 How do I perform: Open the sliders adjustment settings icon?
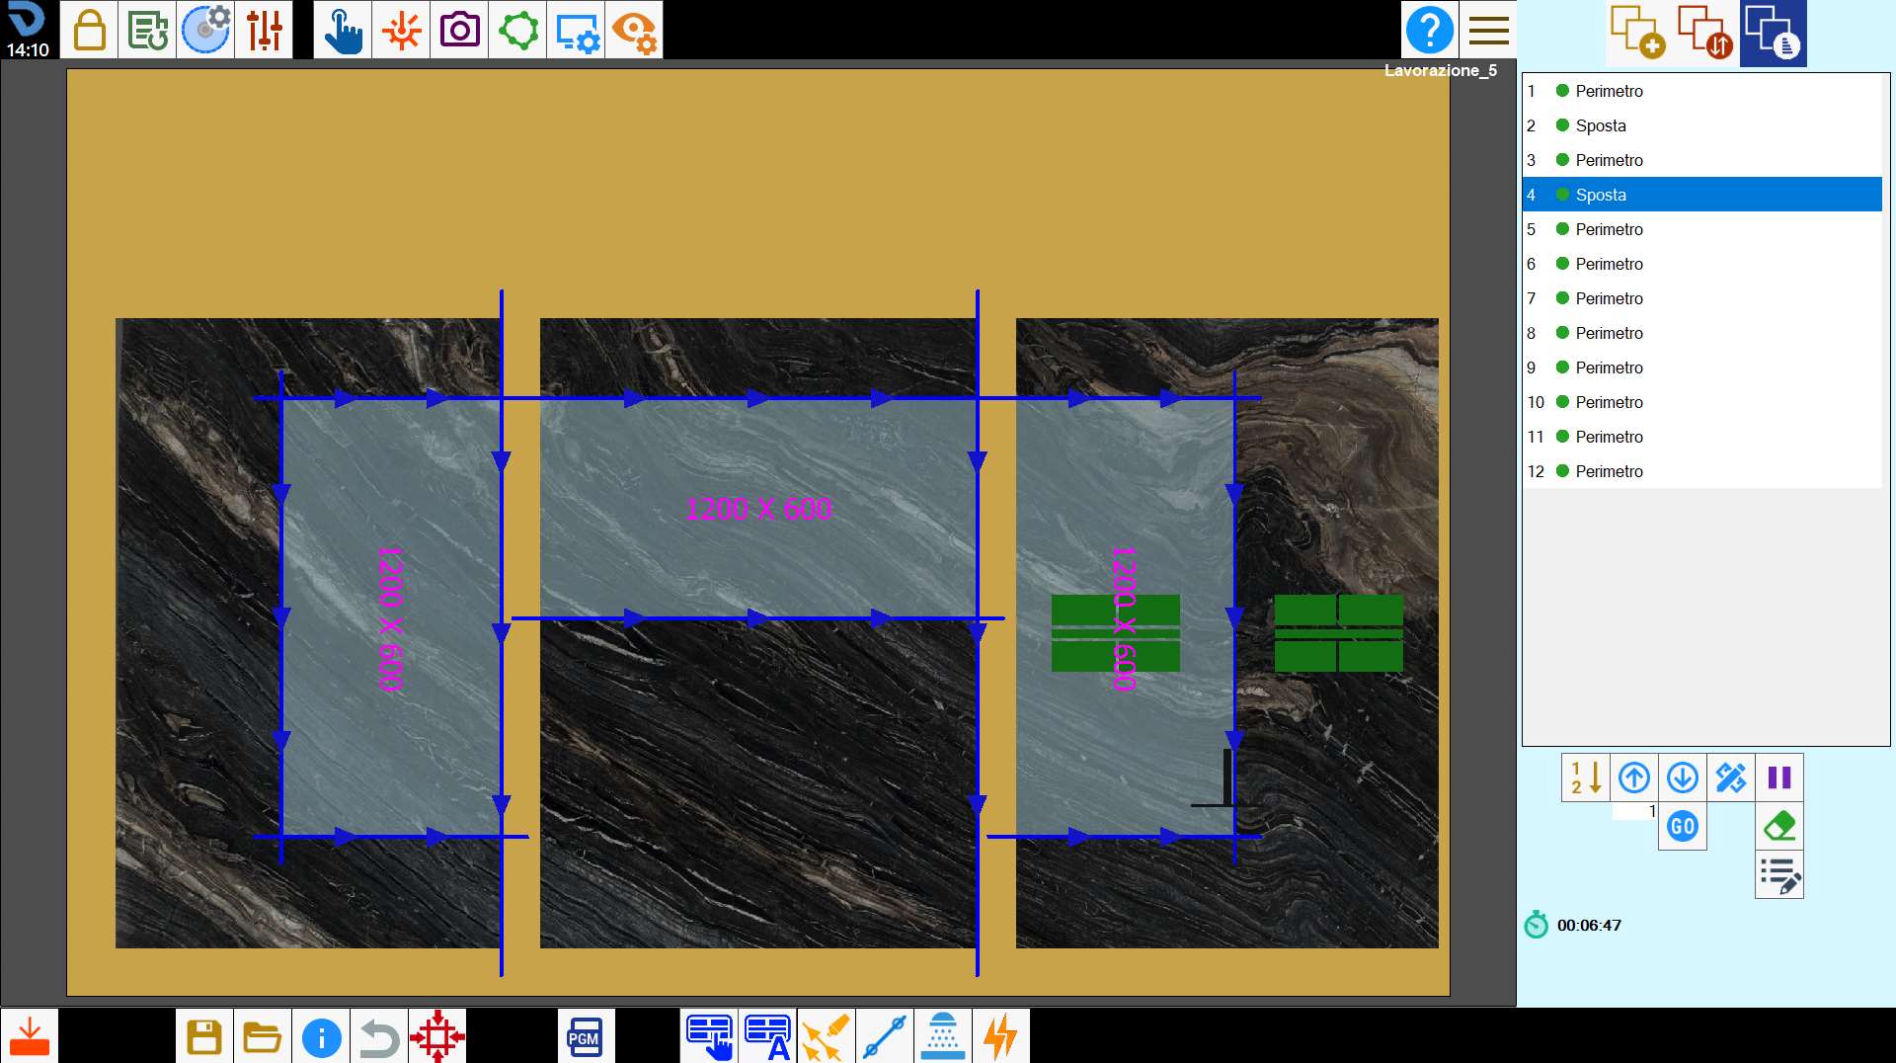[264, 30]
